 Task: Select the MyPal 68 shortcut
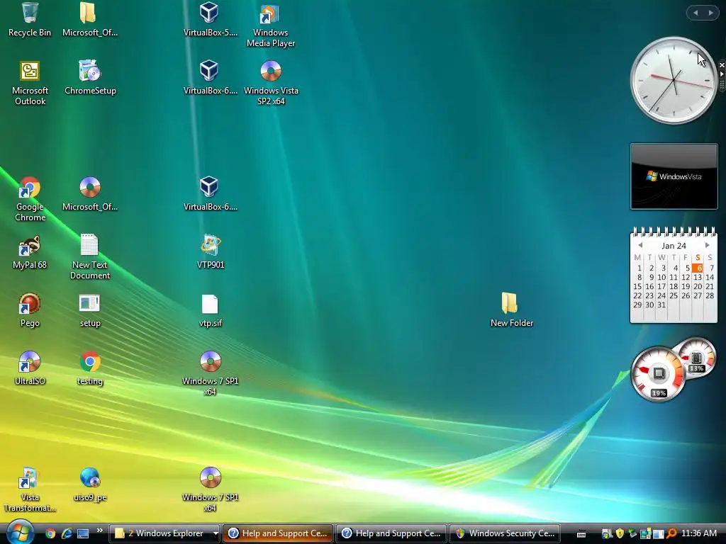pos(30,252)
